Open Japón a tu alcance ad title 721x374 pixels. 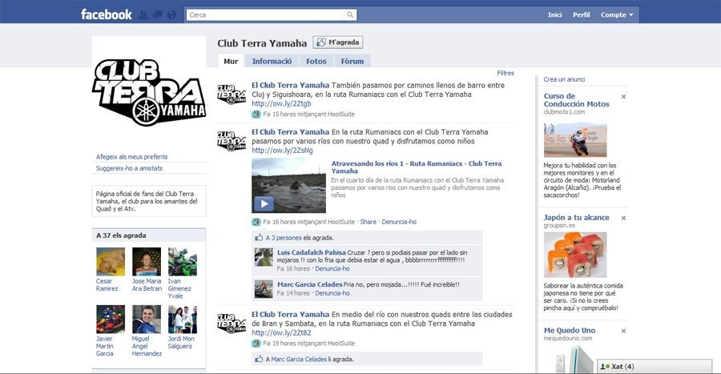point(576,218)
